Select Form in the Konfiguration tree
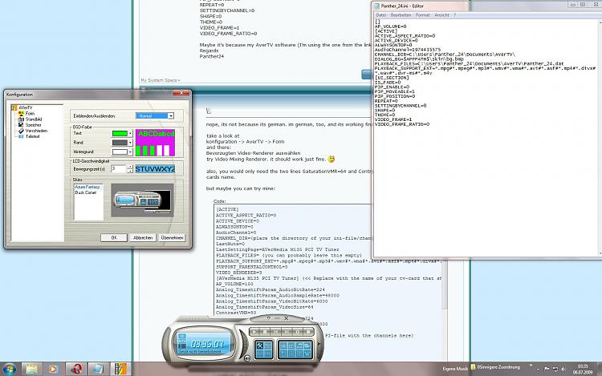Image resolution: width=602 pixels, height=376 pixels. [30, 114]
